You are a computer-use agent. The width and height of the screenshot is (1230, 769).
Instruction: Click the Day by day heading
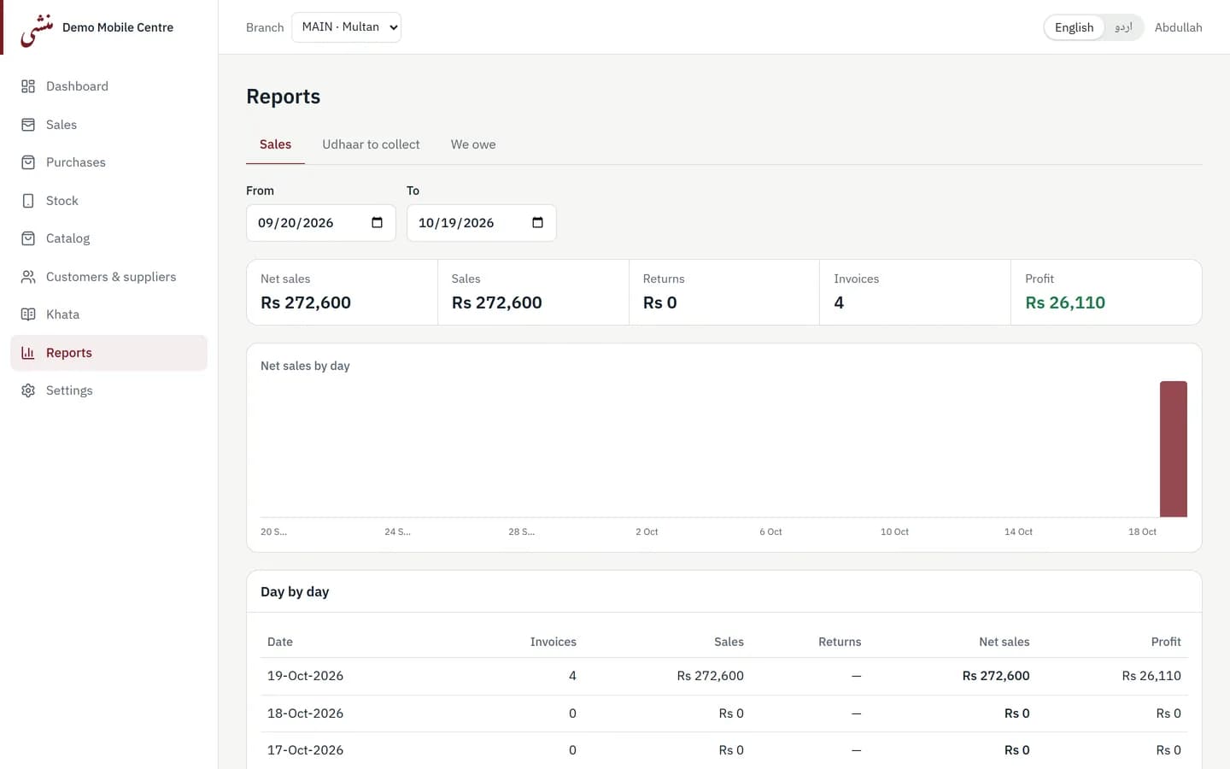pos(295,592)
